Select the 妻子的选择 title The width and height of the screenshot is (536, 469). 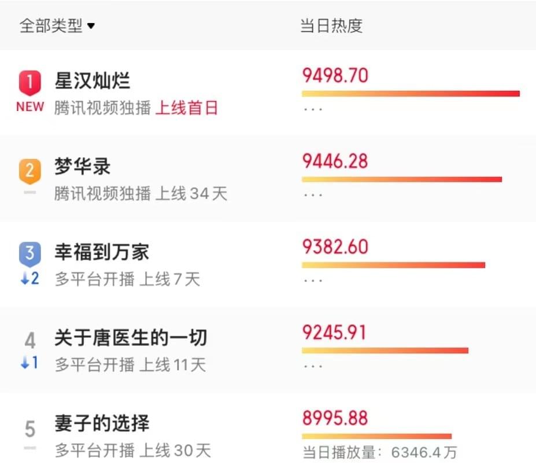(102, 423)
